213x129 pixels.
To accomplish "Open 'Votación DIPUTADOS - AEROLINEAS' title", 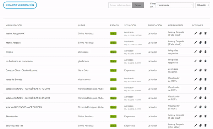I will tap(24, 107).
